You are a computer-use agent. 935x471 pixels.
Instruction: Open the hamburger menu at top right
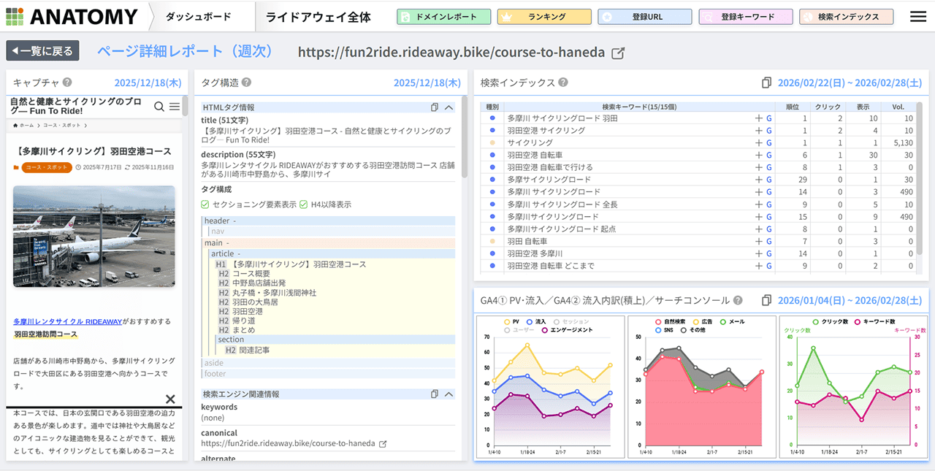tap(917, 16)
